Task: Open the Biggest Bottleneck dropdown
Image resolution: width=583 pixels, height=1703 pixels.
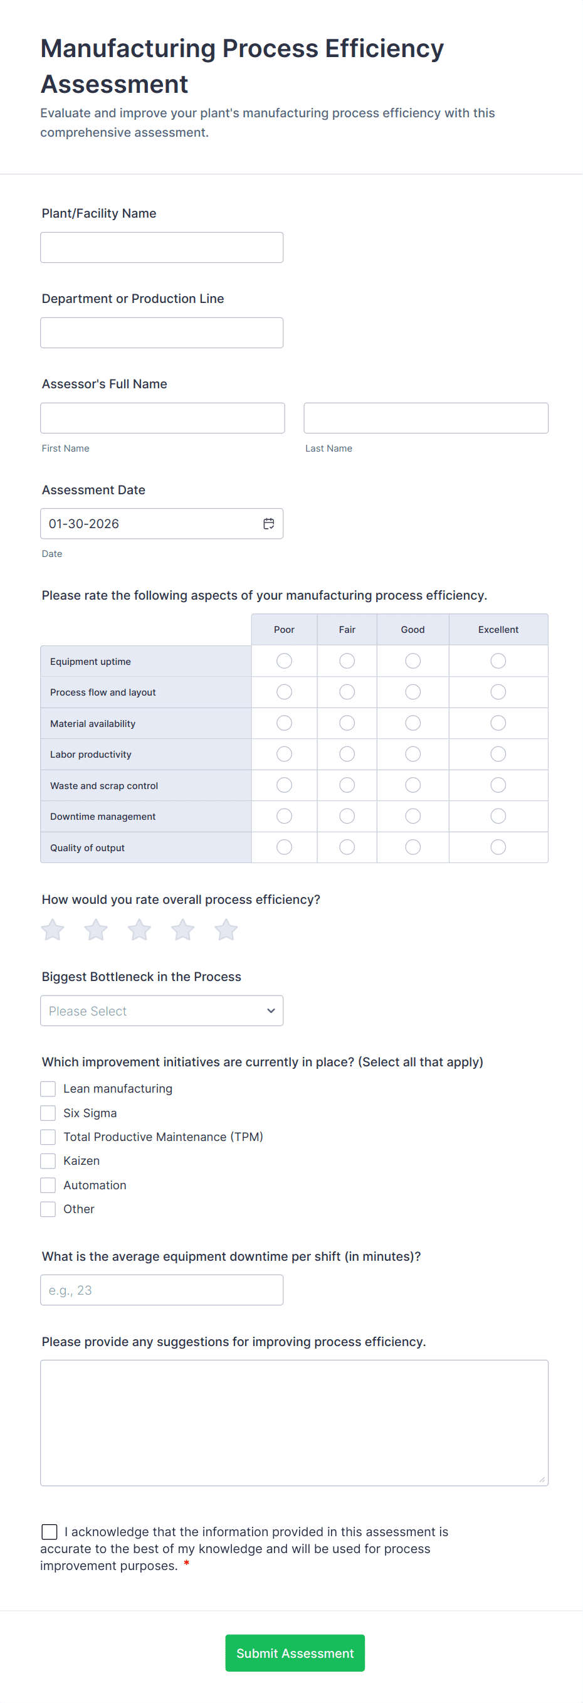Action: pyautogui.click(x=162, y=1011)
